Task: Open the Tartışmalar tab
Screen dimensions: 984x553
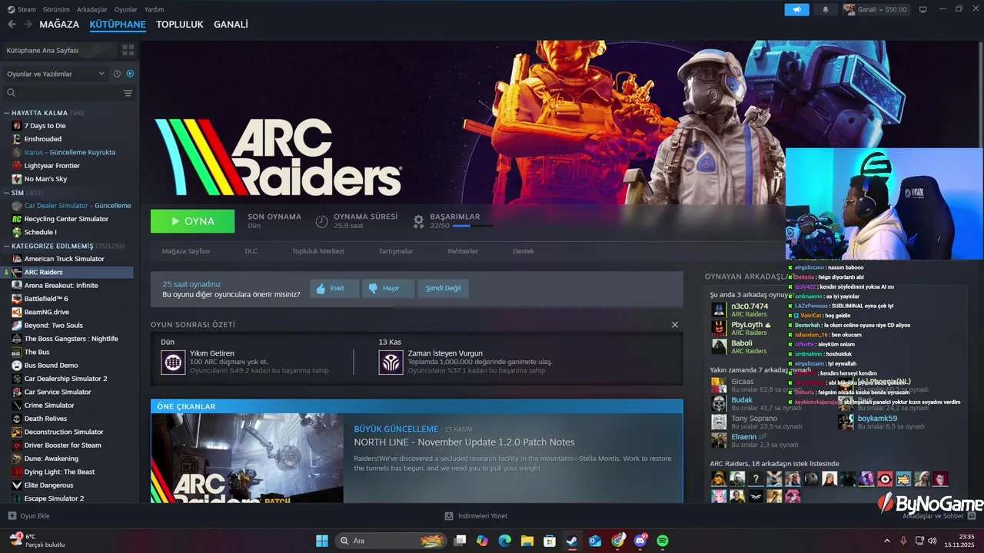Action: (x=396, y=251)
